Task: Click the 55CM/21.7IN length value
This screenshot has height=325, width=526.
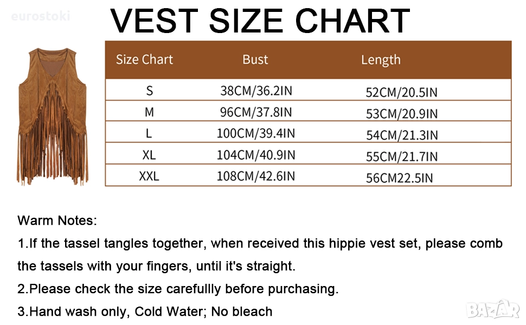Action: [401, 157]
